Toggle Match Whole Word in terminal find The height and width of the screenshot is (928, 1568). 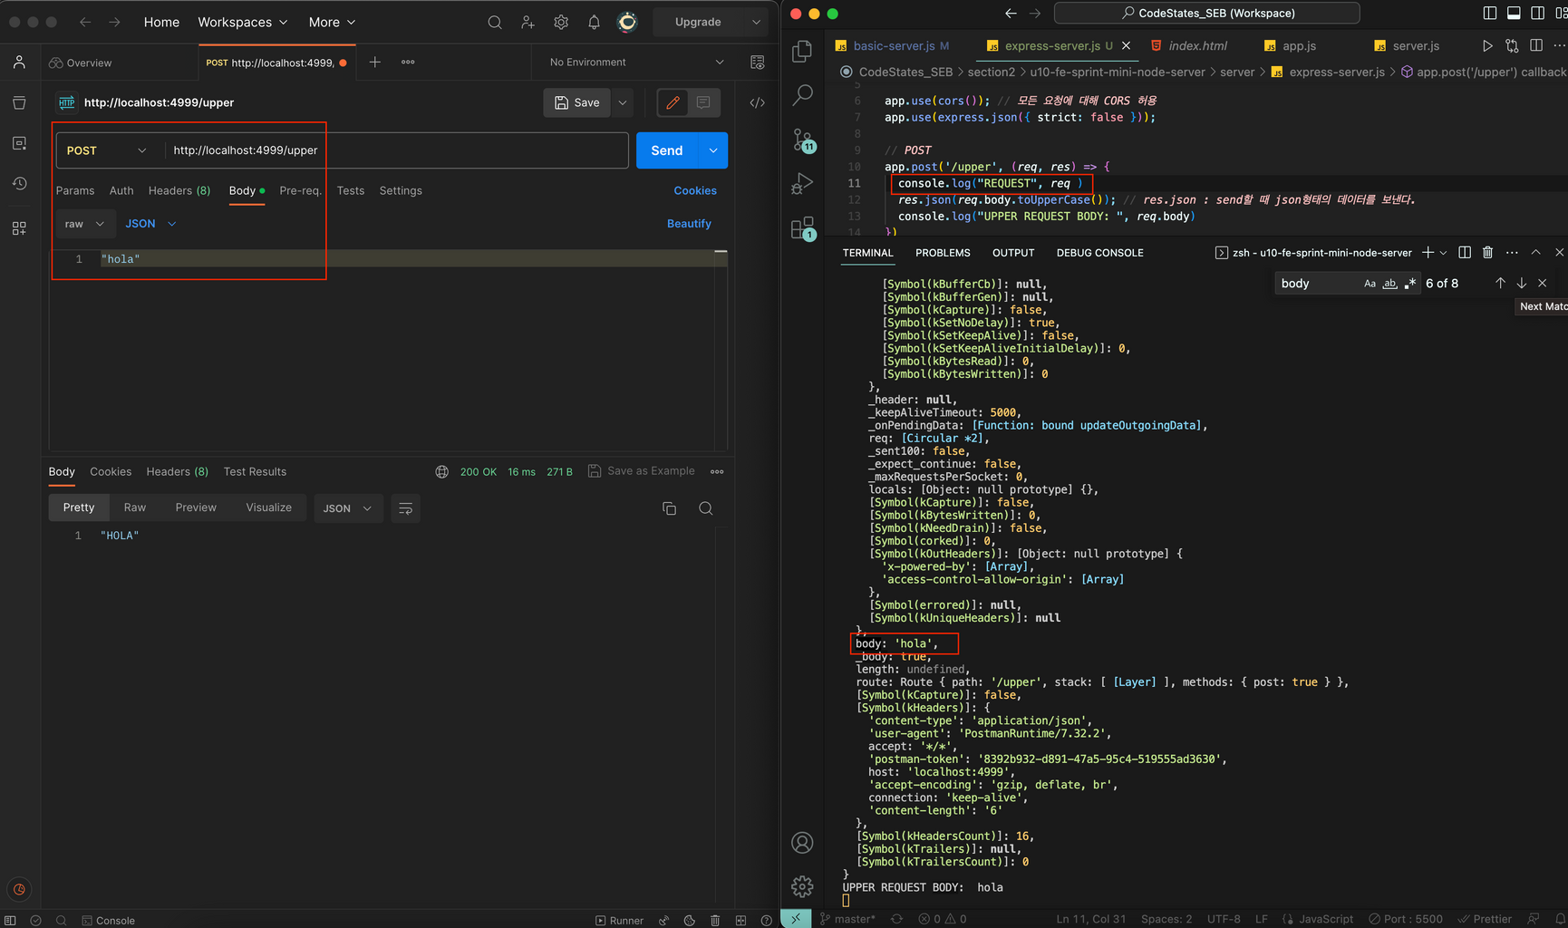[1389, 284]
